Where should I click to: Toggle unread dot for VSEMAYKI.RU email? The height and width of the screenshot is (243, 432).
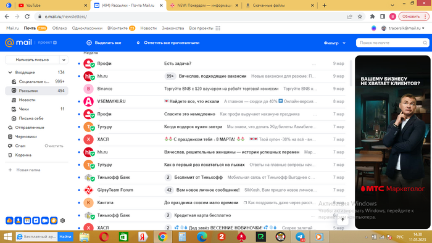[x=79, y=102]
